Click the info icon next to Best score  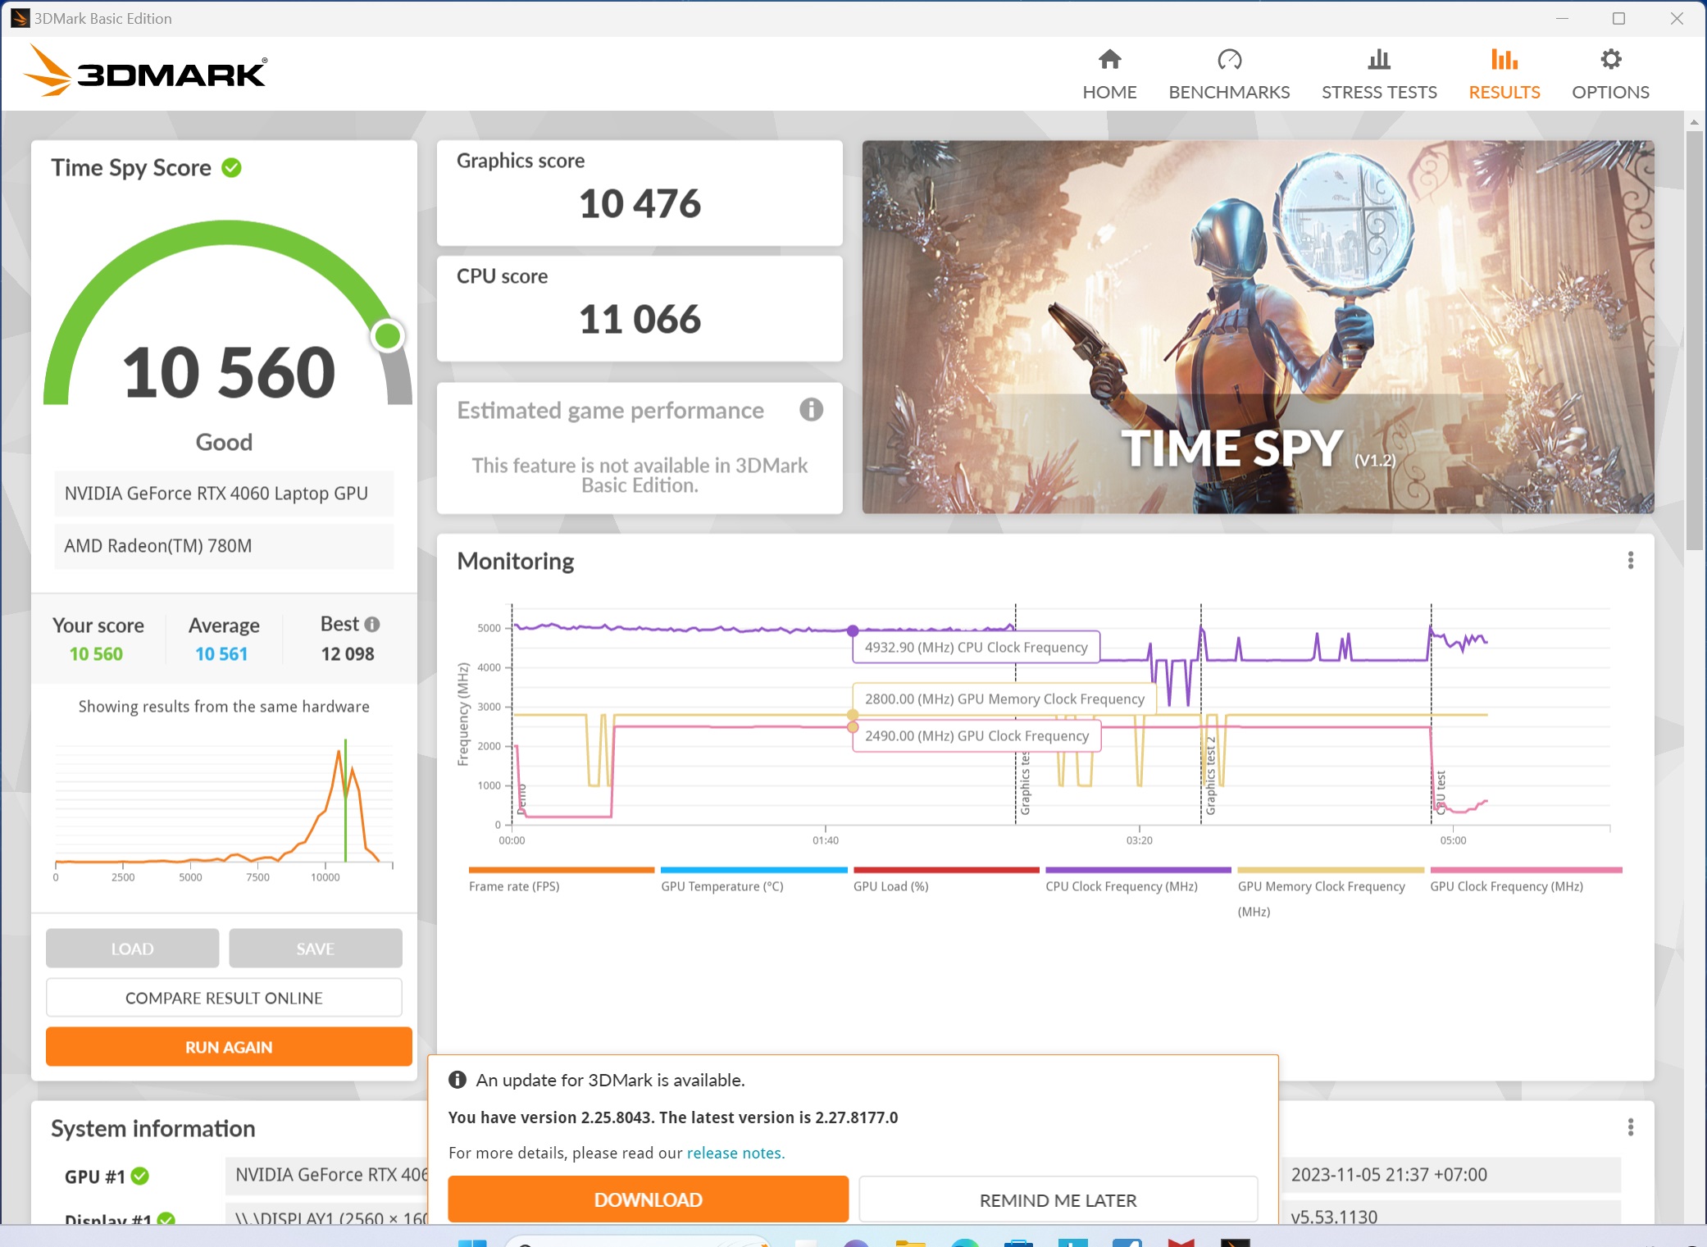coord(372,624)
